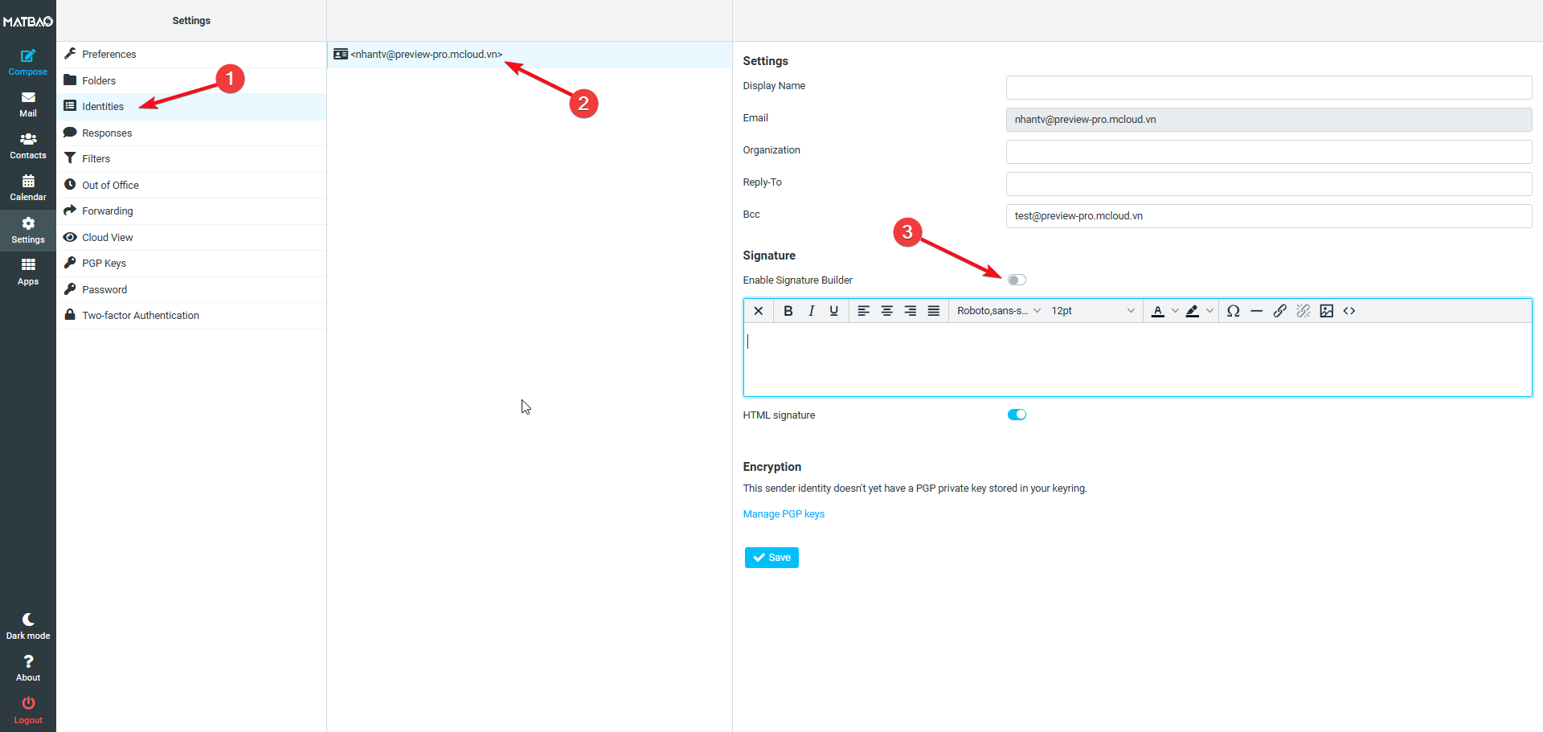
Task: Click the insert link icon
Action: (x=1279, y=311)
